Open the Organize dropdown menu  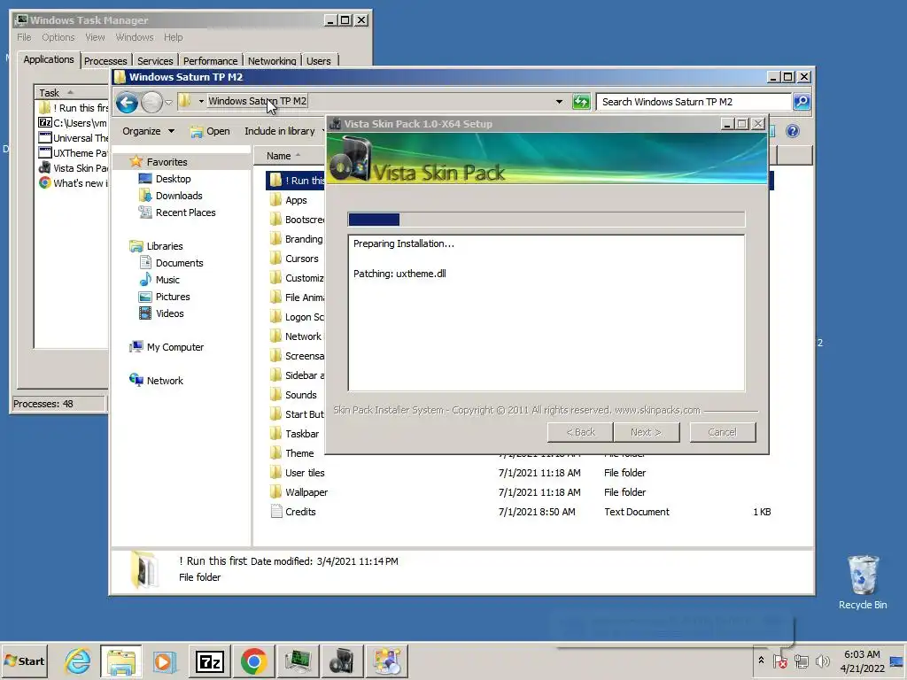[148, 131]
